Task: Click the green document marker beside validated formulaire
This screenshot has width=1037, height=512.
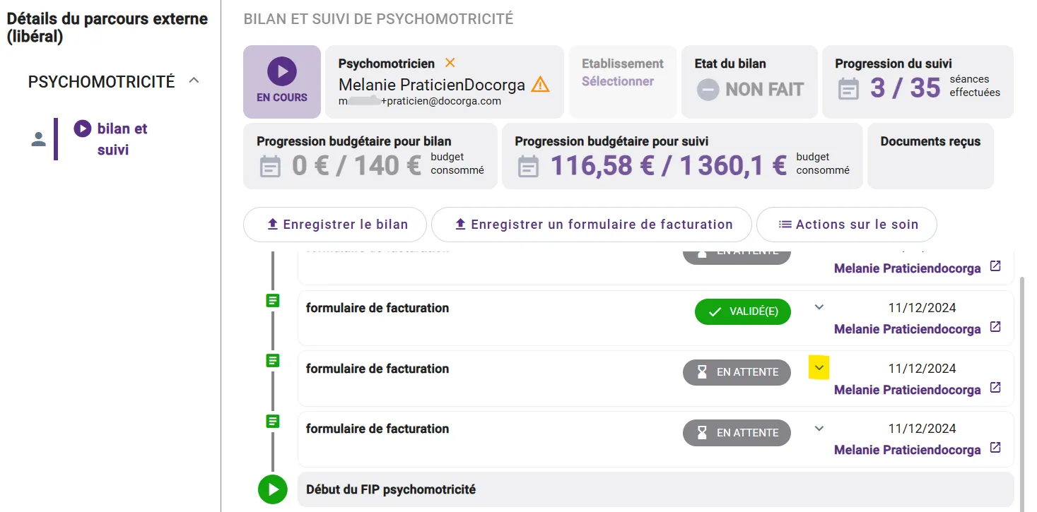Action: (x=272, y=301)
